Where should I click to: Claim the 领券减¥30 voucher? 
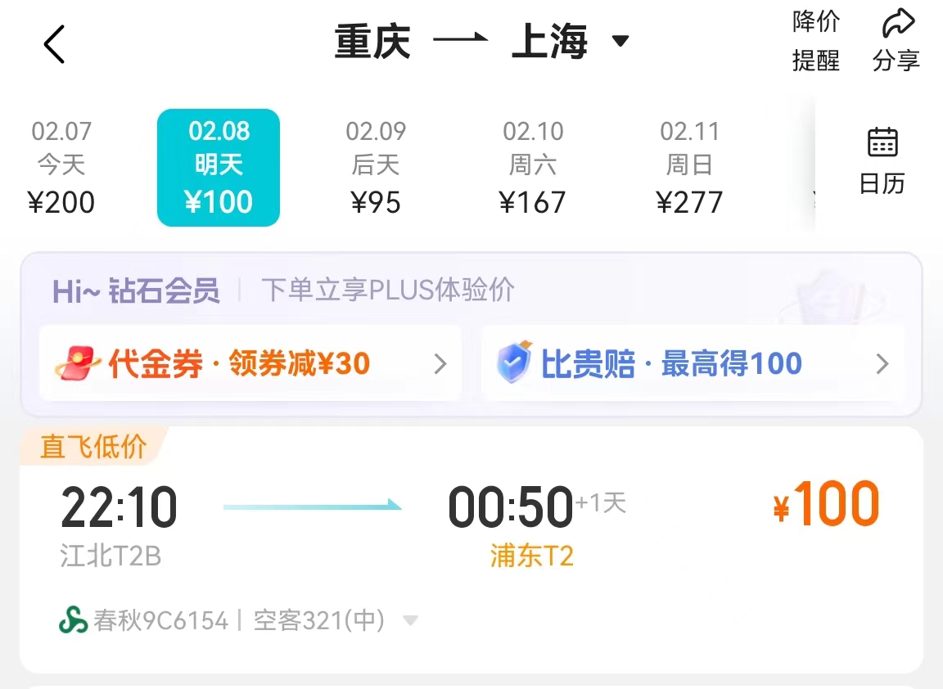[x=300, y=363]
